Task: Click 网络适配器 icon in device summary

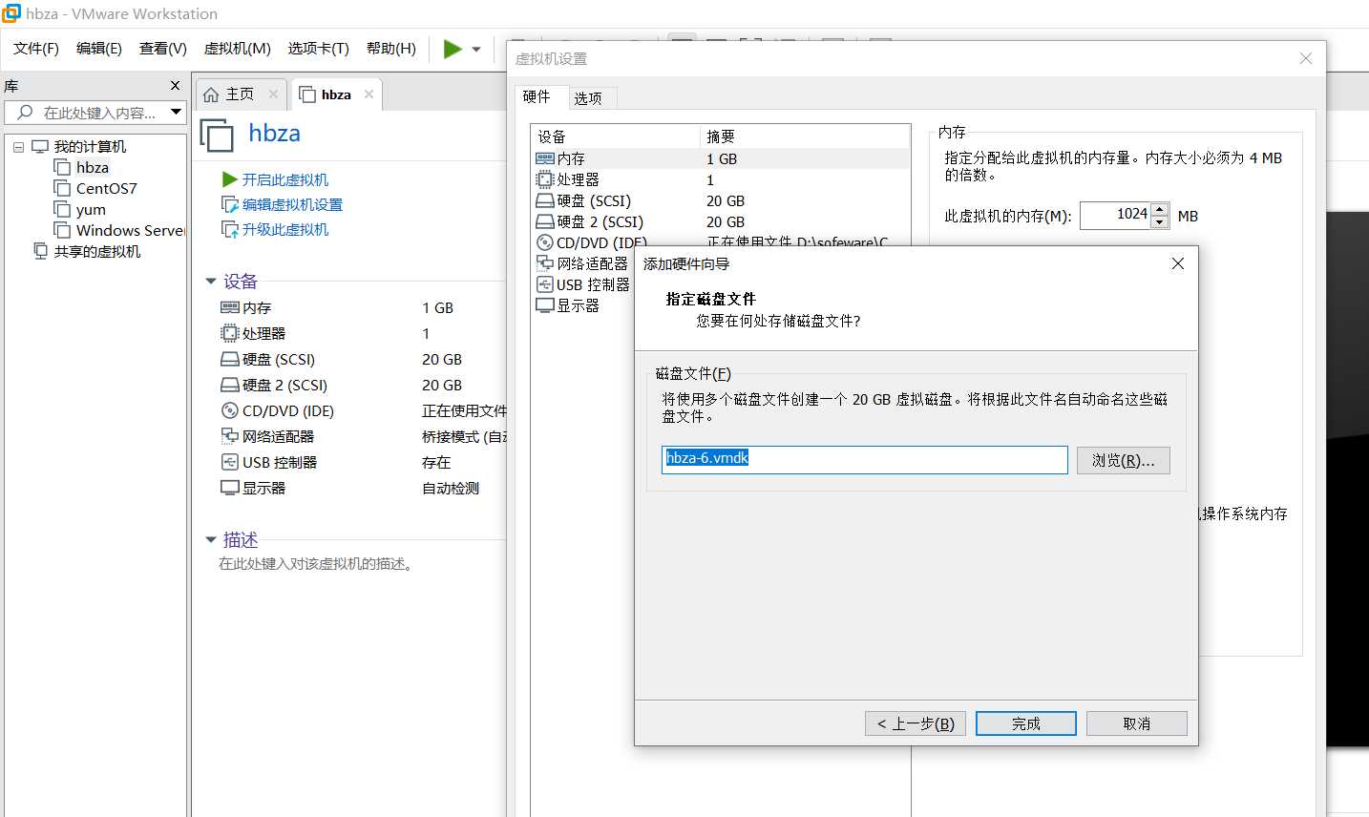Action: tap(230, 436)
